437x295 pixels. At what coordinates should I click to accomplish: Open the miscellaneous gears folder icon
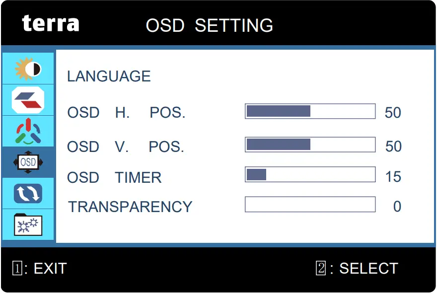(x=28, y=224)
